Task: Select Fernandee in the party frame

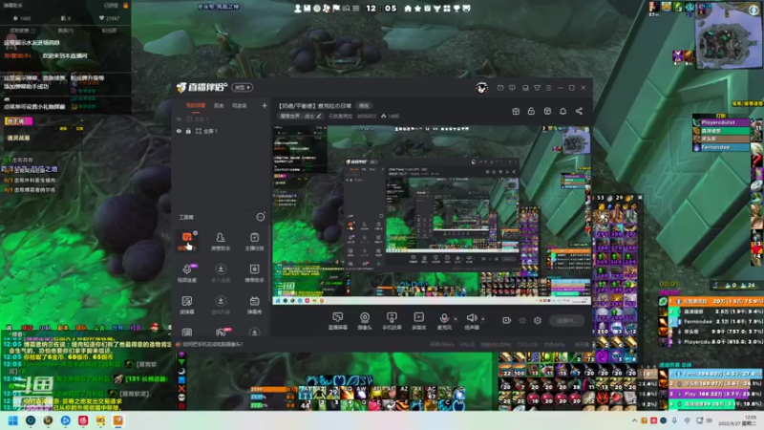Action: pos(722,147)
